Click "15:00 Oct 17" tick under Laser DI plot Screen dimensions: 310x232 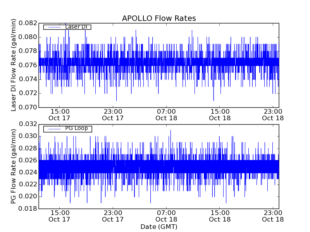[x=60, y=115]
